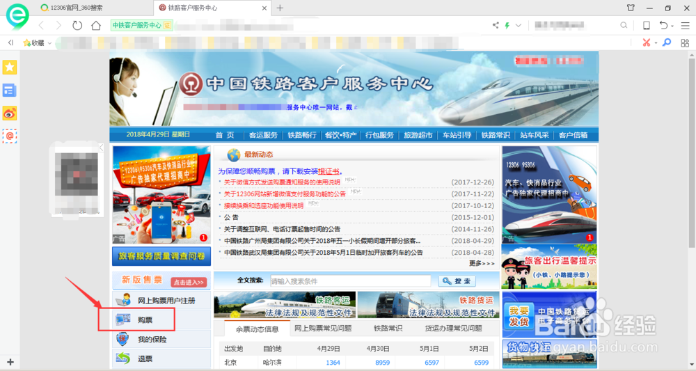
Task: Open the 收藏 favorites menu
Action: coord(37,42)
